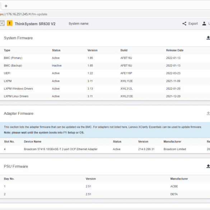Click the Device Name column header
This screenshot has height=210, width=210.
(33, 141)
